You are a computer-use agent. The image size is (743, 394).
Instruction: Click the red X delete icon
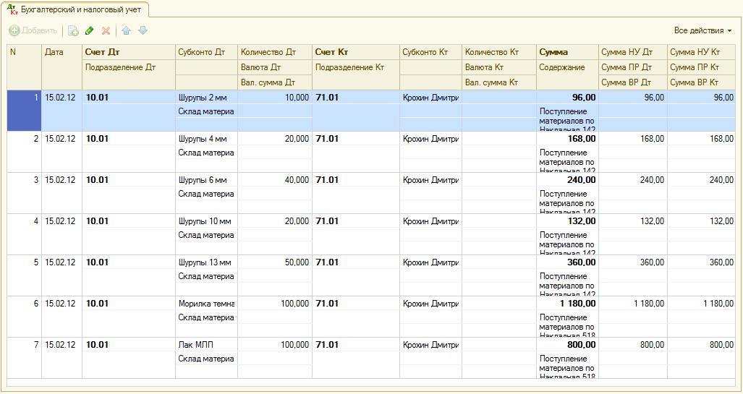point(106,31)
